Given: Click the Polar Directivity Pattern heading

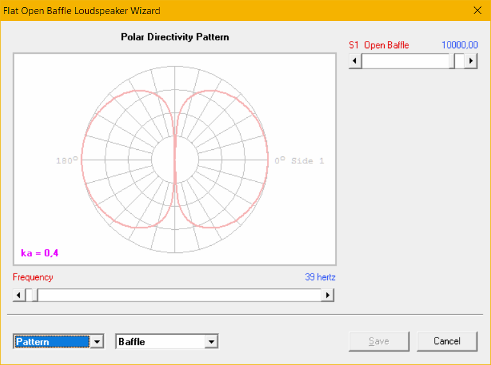Looking at the screenshot, I should (175, 37).
